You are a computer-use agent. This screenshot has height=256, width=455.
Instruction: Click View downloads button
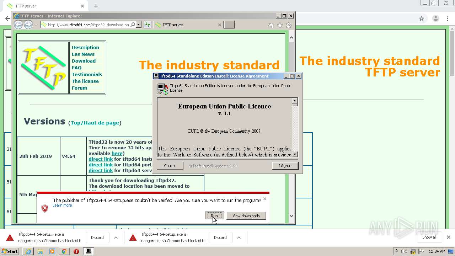pos(246,216)
